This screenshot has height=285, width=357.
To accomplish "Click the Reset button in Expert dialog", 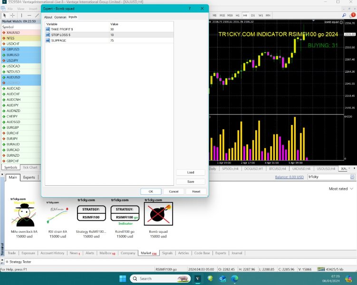I will click(196, 191).
